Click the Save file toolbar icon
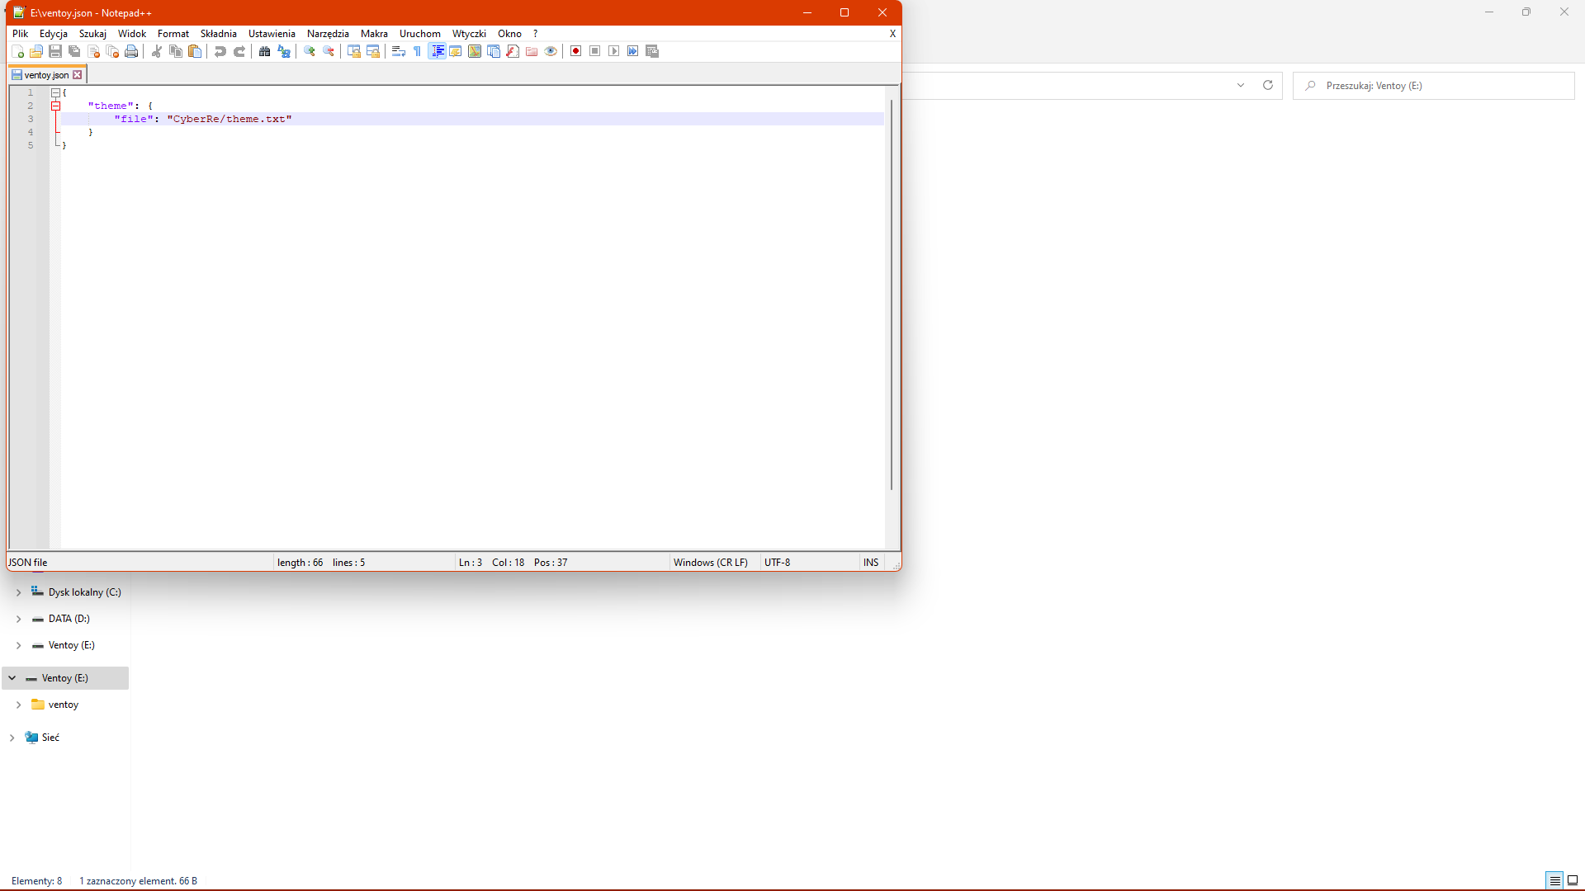 click(x=55, y=51)
